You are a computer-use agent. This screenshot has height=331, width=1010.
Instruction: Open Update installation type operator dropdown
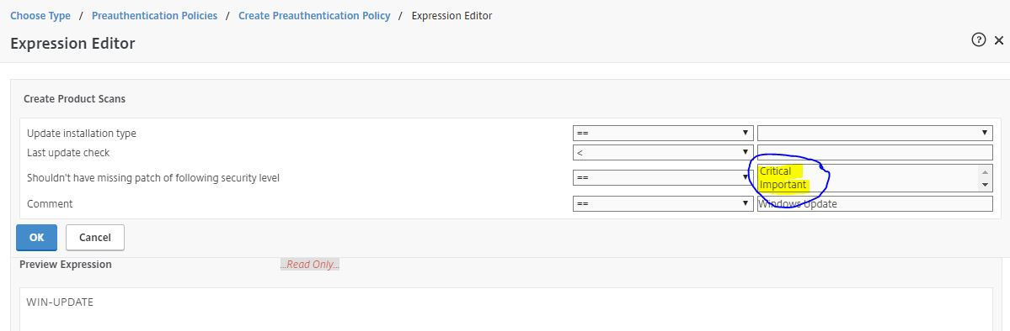pos(663,133)
